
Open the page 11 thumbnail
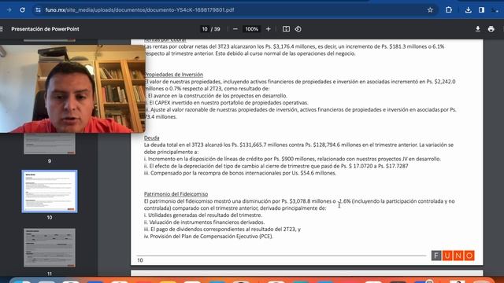coord(50,248)
